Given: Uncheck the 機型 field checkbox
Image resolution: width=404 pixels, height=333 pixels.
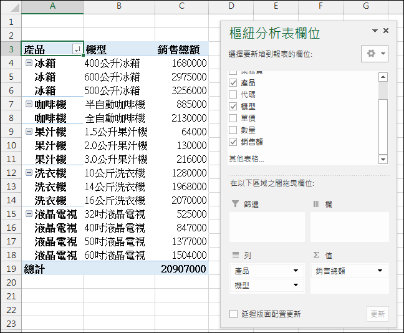Looking at the screenshot, I should (233, 106).
